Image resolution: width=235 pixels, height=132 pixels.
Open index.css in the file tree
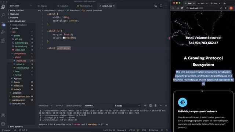[x=18, y=85]
